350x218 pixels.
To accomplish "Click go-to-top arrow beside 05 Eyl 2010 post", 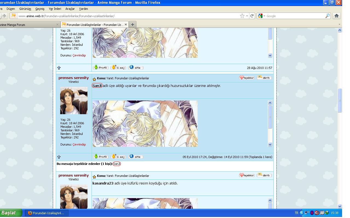I will tap(59, 157).
